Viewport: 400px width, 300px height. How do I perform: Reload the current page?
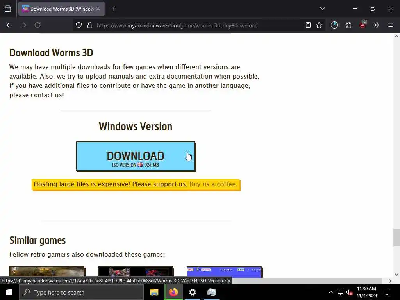point(37,25)
